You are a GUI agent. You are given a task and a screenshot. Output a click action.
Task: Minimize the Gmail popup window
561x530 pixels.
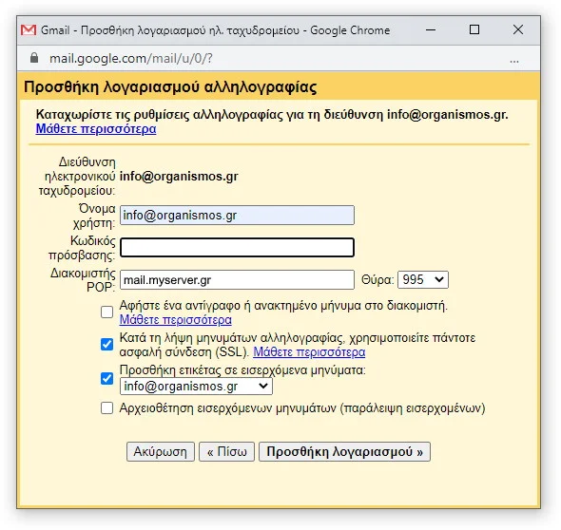point(431,30)
